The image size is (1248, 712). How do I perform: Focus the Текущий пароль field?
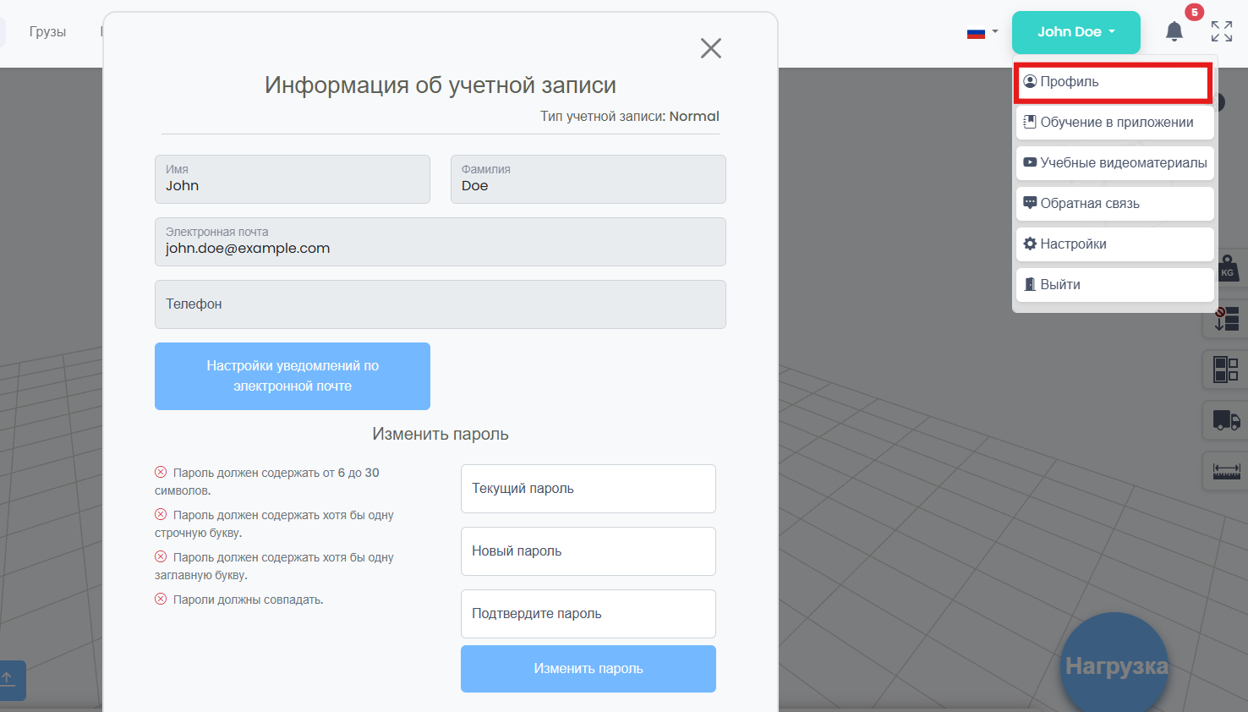pos(588,489)
